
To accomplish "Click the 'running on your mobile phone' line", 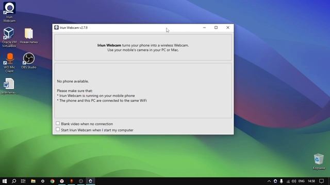I will 96,96.
